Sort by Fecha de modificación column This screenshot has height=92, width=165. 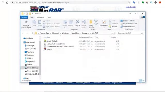click(86, 37)
